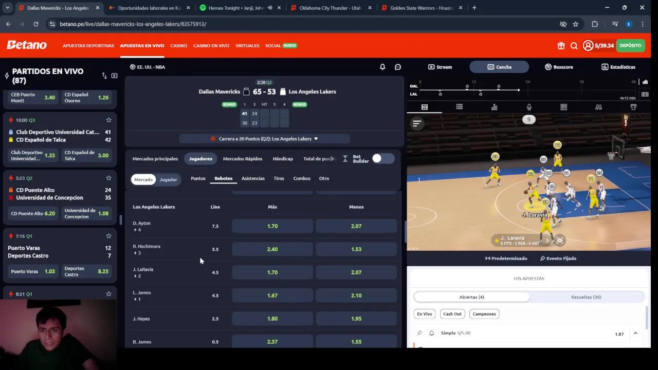658x370 pixels.
Task: Switch to Mercado view toggle
Action: click(x=143, y=179)
